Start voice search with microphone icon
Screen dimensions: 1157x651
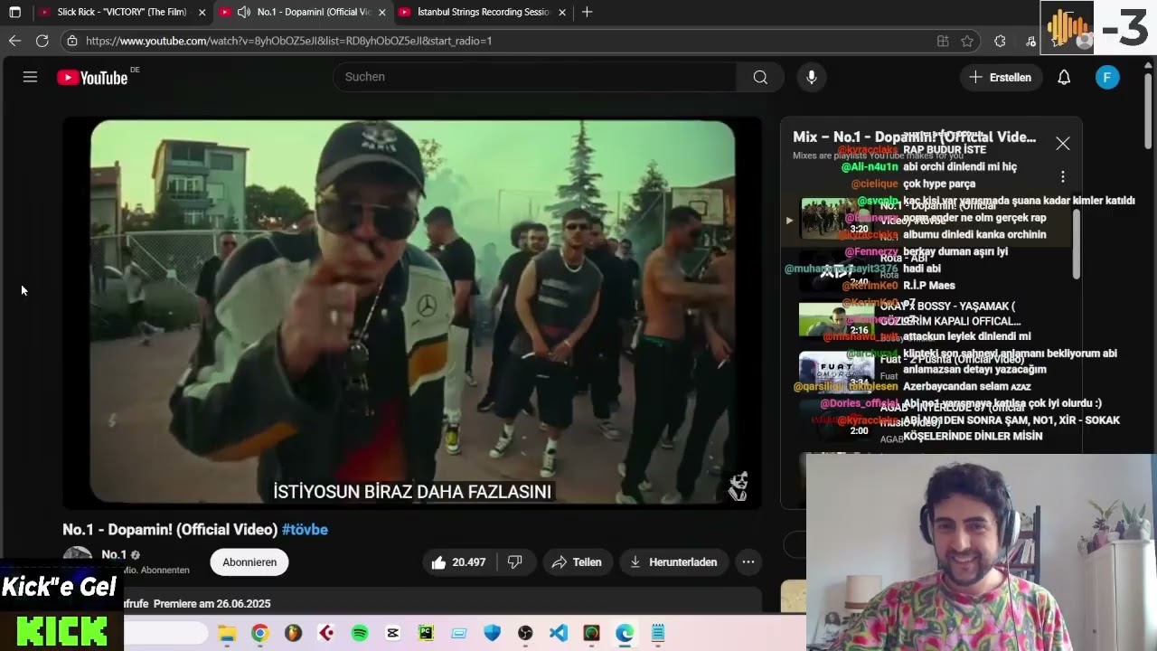point(812,77)
